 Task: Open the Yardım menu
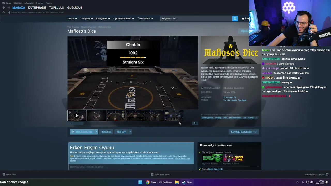coord(49,3)
